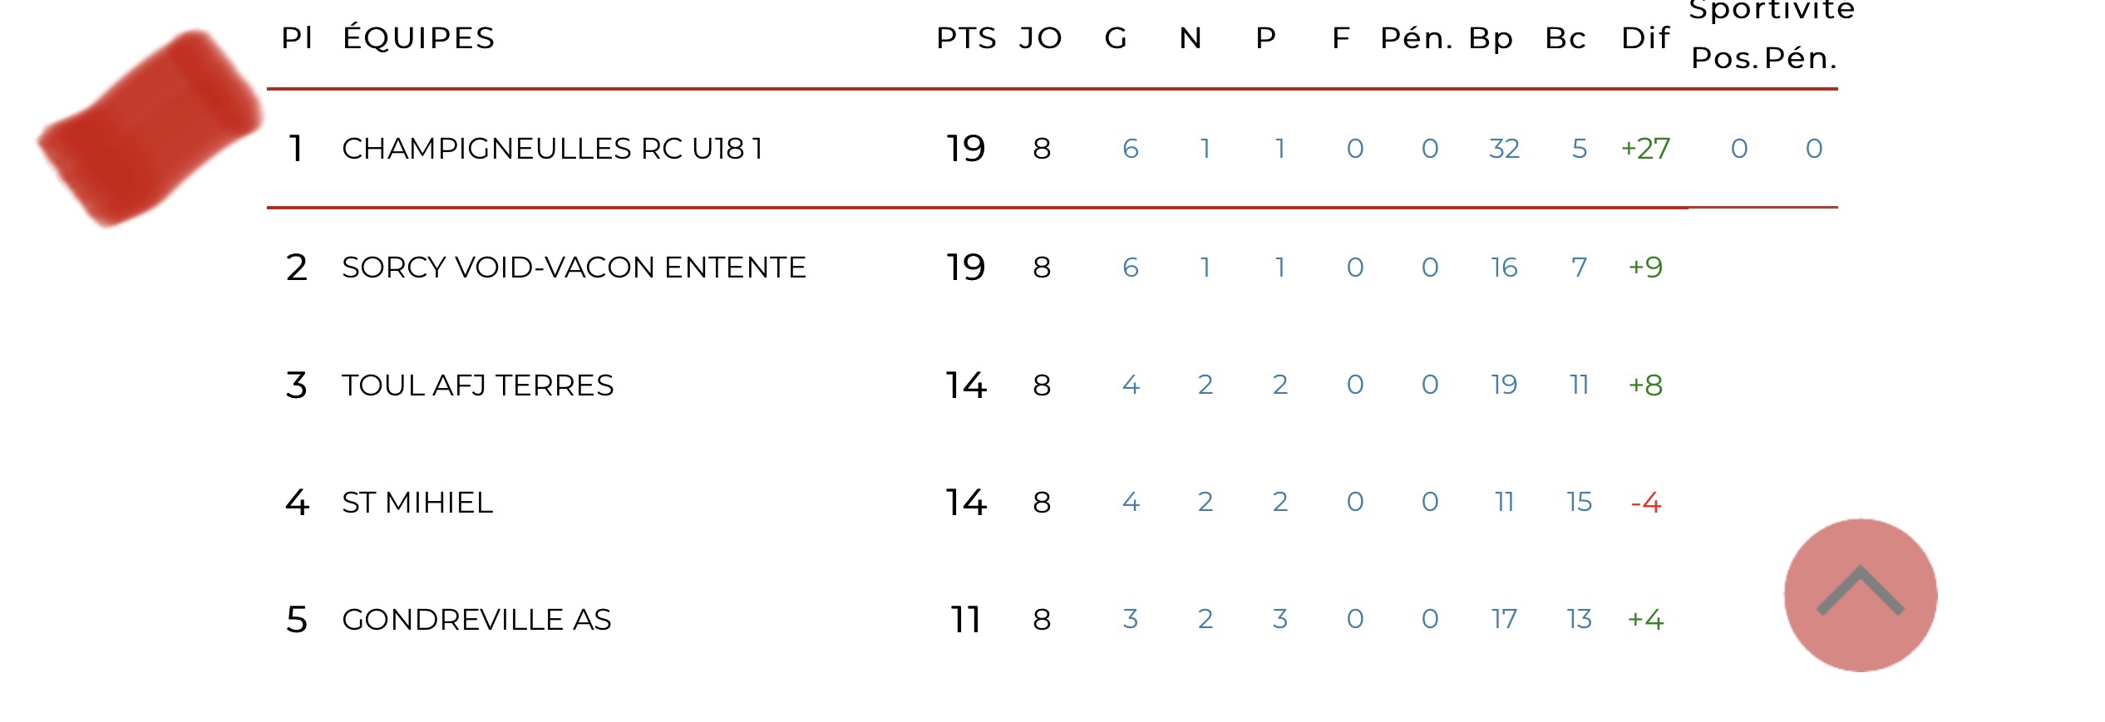Click the JO column header
The width and height of the screenshot is (2105, 722).
tap(1041, 38)
